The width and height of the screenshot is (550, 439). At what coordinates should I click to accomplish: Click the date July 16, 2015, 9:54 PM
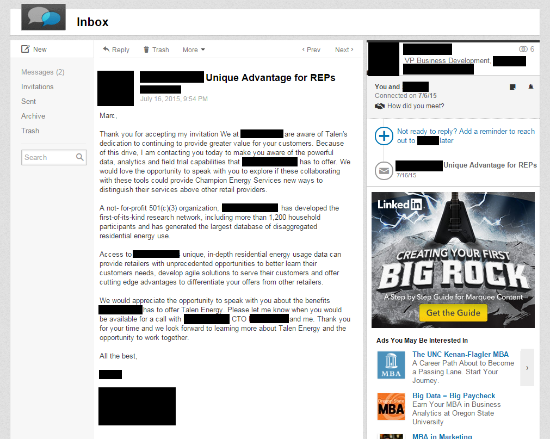pyautogui.click(x=174, y=99)
